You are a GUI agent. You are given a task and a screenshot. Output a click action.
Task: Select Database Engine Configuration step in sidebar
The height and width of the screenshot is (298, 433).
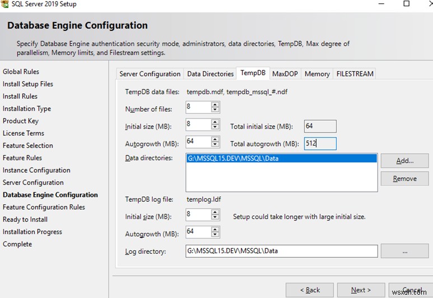pos(50,195)
